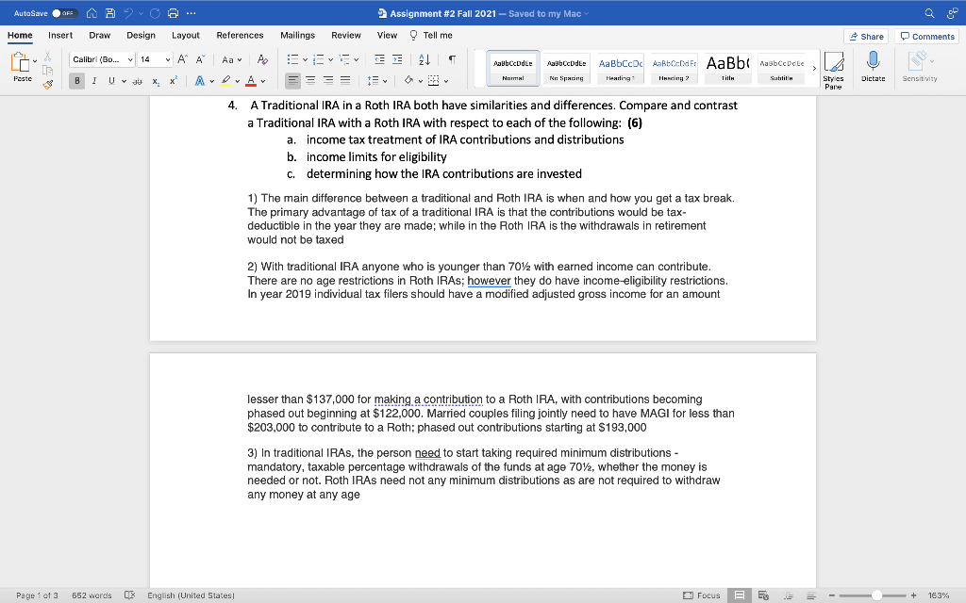
Task: Toggle Bold formatting
Action: [x=75, y=79]
